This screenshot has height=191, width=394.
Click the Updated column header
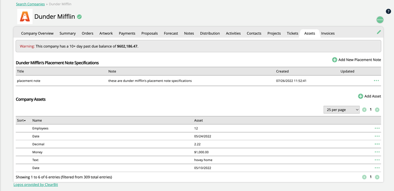point(347,71)
